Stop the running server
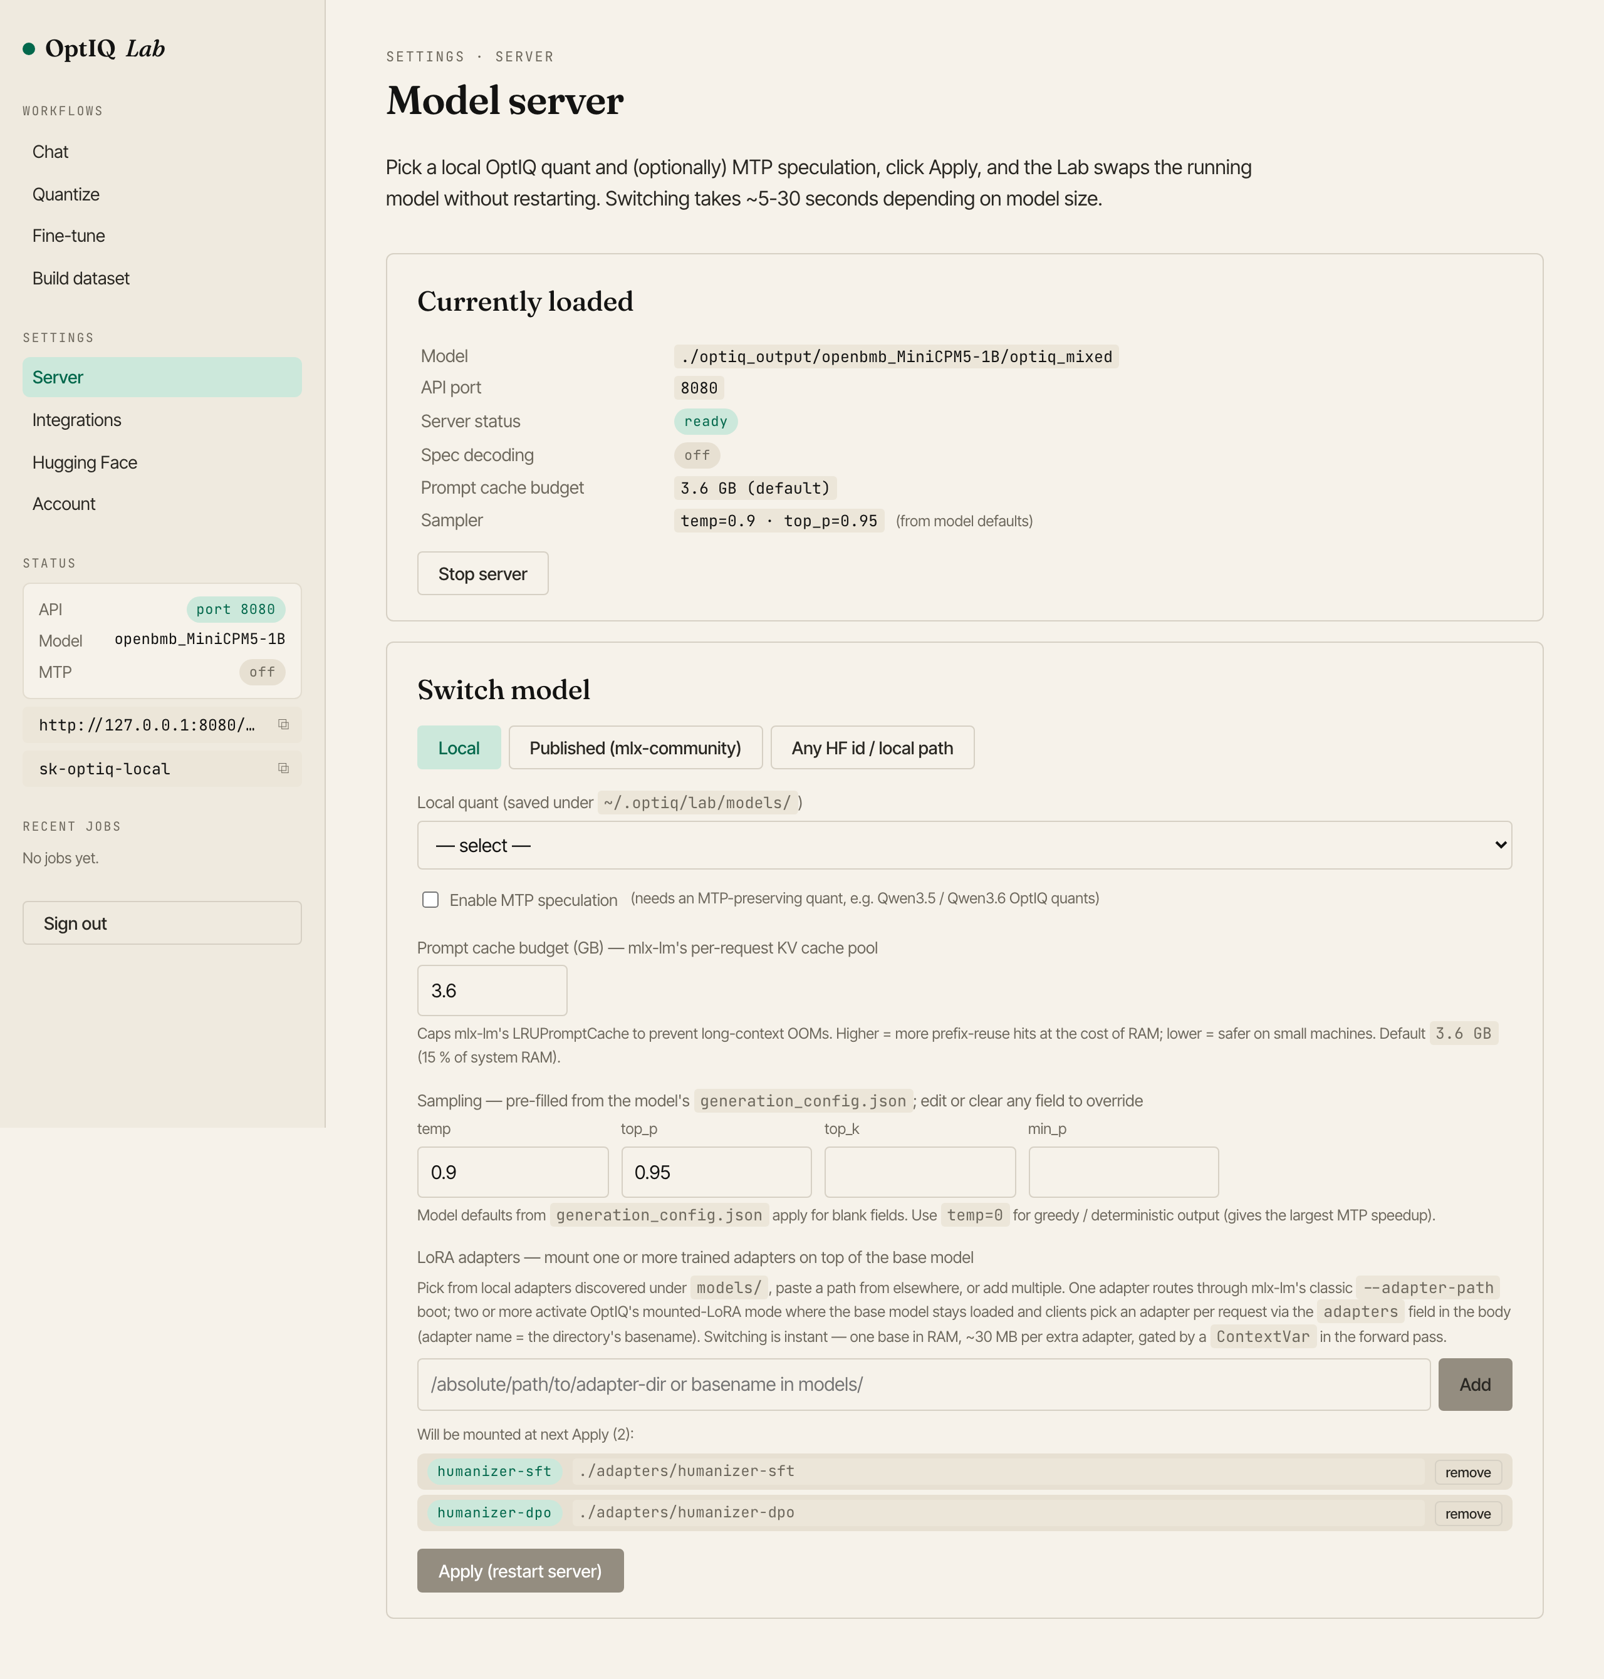The width and height of the screenshot is (1604, 1679). (x=482, y=574)
